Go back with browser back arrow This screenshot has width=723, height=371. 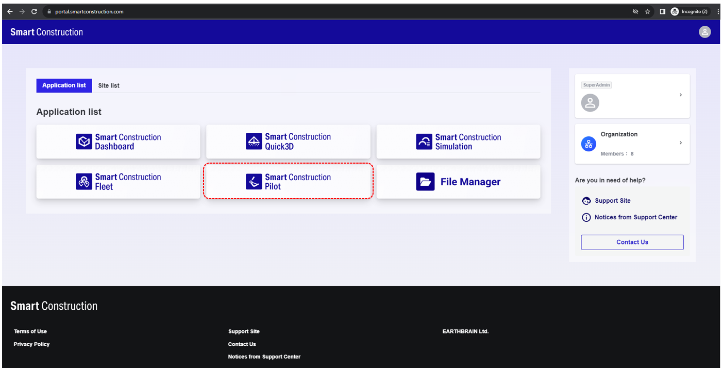pyautogui.click(x=10, y=11)
